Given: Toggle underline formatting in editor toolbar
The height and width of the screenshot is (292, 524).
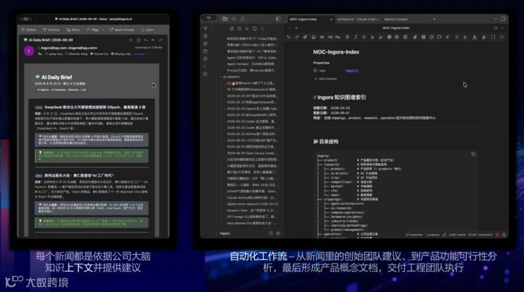Looking at the screenshot, I should [x=372, y=37].
